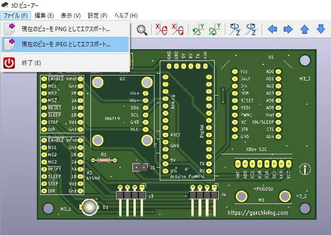
Task: Move view up with blue arrow
Action: [304, 29]
